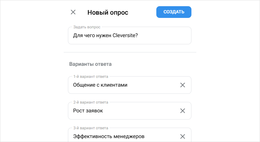Viewport: 260px width, 142px height.
Task: Click the 3-й вариант ответа floating label
Action: pyautogui.click(x=91, y=128)
